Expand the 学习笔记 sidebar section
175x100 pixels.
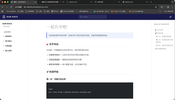pyautogui.click(x=8, y=41)
